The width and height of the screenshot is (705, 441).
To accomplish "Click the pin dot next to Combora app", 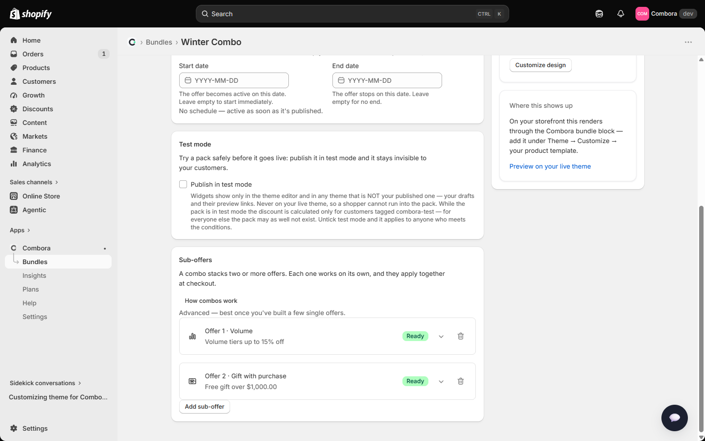I will (105, 248).
